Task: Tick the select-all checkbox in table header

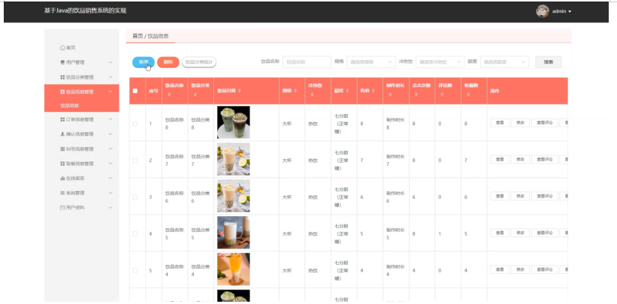Action: [x=135, y=91]
